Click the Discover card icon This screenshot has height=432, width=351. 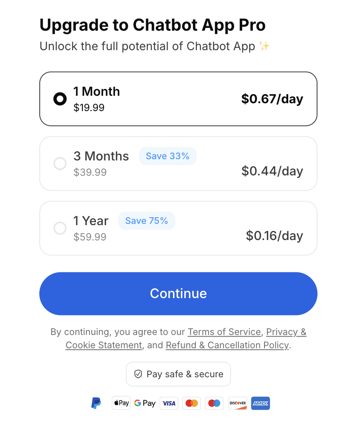pos(238,403)
